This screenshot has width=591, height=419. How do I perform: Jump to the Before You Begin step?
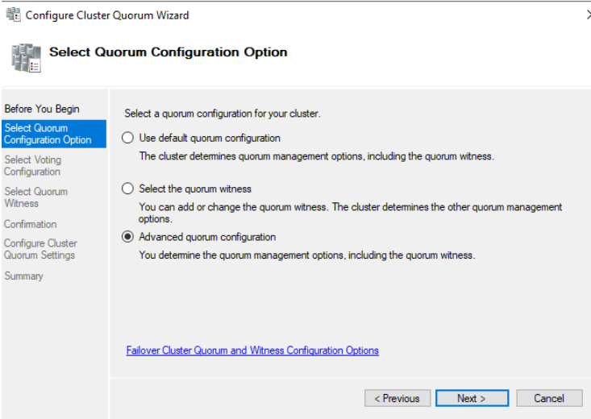tap(42, 109)
